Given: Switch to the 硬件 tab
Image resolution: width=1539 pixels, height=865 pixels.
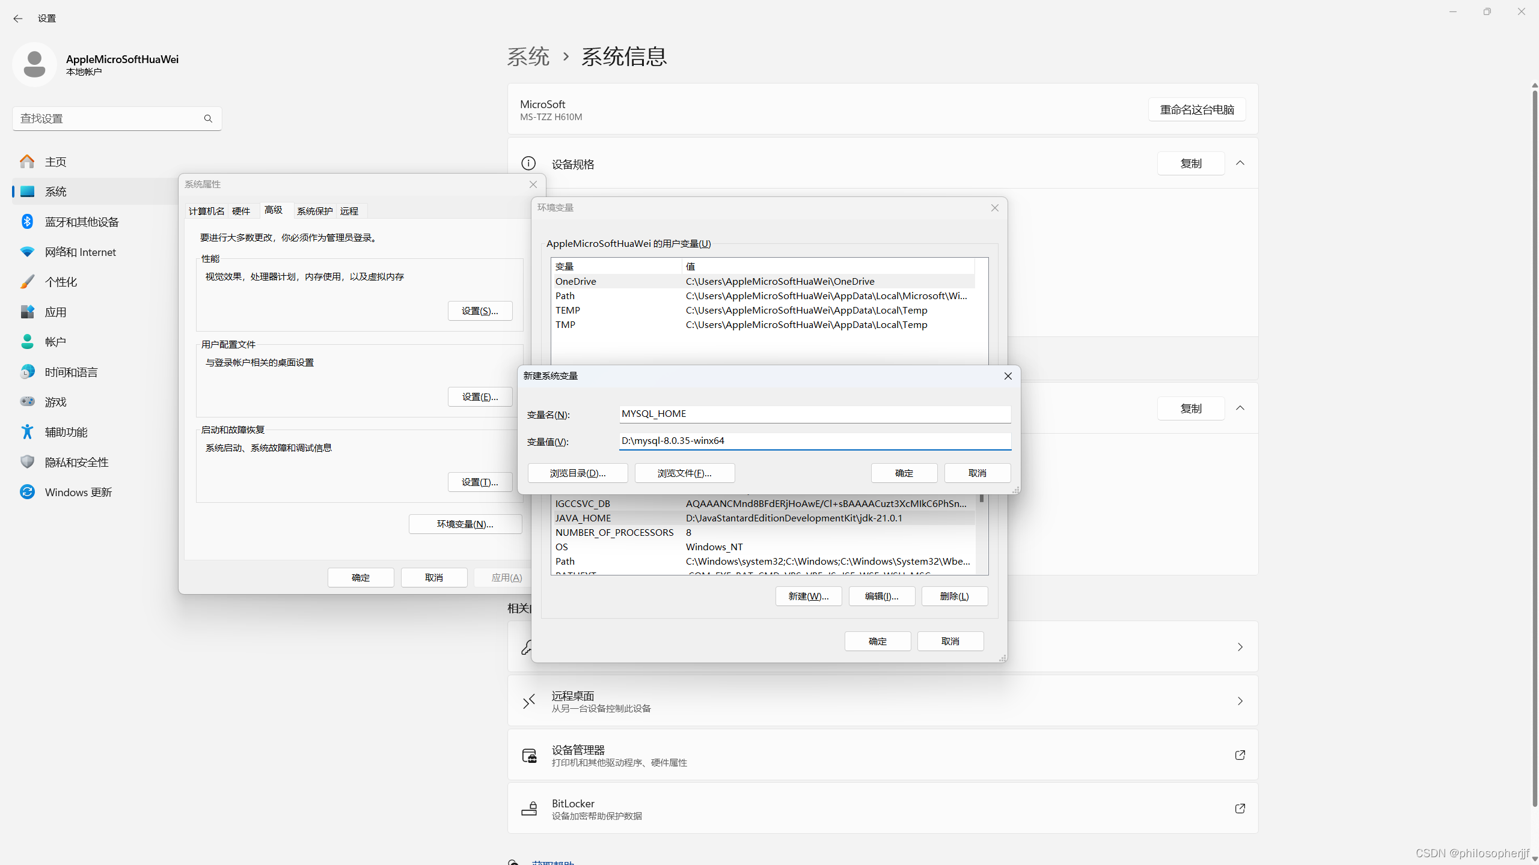Looking at the screenshot, I should point(241,211).
